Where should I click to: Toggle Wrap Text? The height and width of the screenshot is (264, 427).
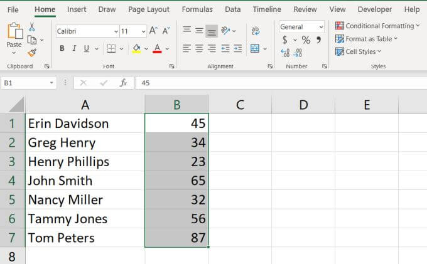255,31
